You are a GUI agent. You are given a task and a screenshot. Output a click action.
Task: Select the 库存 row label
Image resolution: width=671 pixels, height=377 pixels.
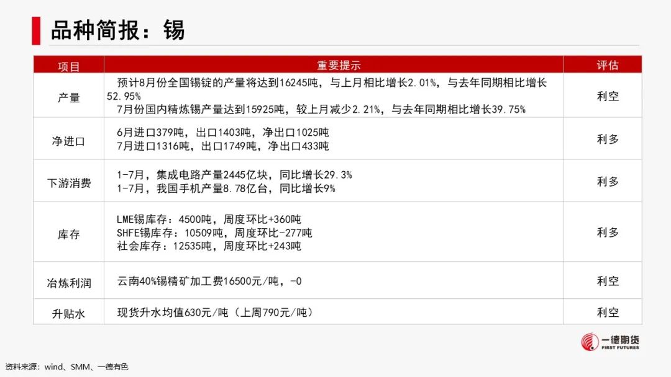(x=69, y=234)
